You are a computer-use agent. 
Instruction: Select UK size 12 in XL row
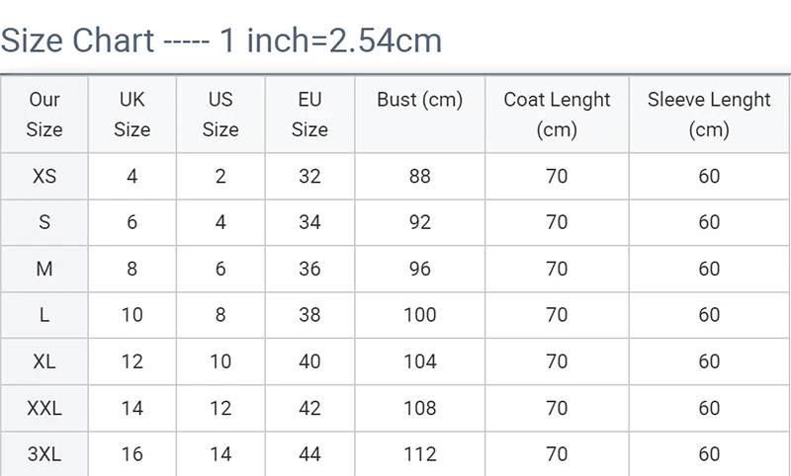click(x=132, y=361)
